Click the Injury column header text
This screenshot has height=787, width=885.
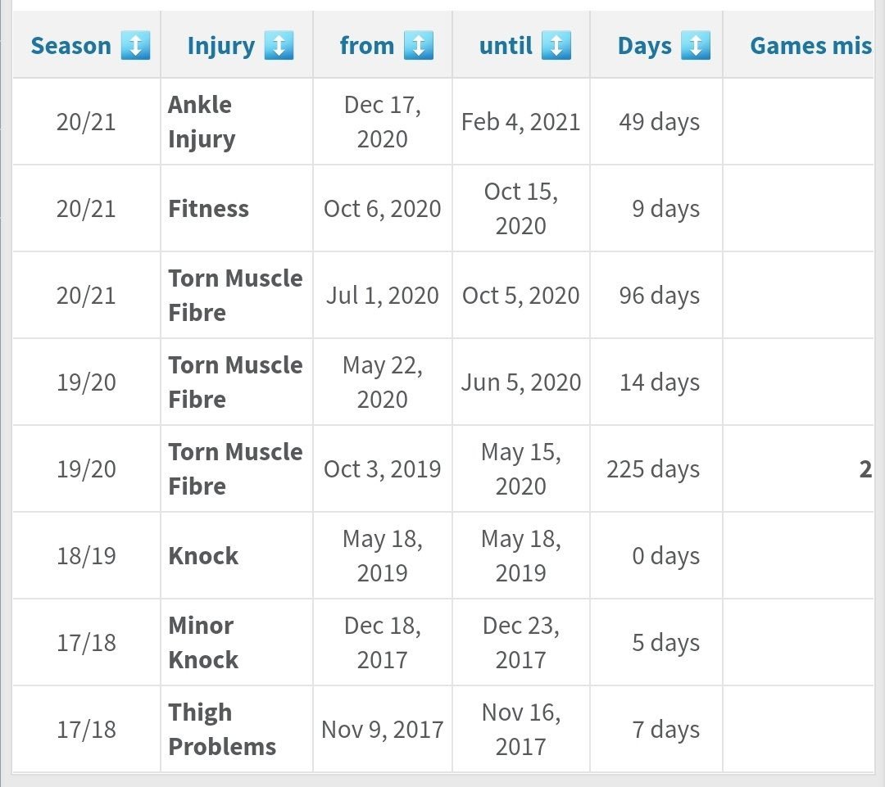(220, 46)
